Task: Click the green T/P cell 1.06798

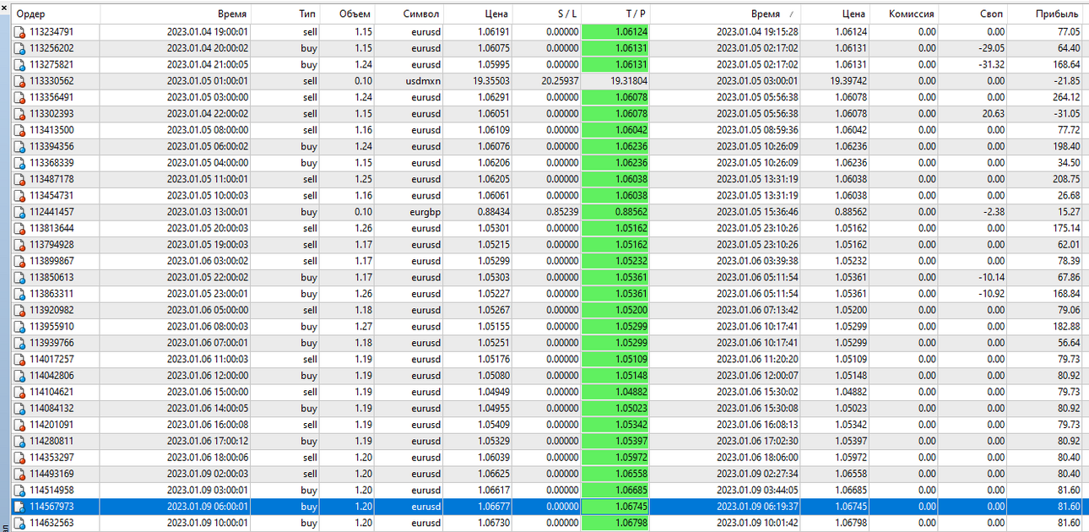Action: coord(616,523)
